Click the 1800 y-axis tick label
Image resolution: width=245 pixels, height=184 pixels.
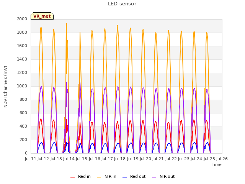[x=22, y=32]
